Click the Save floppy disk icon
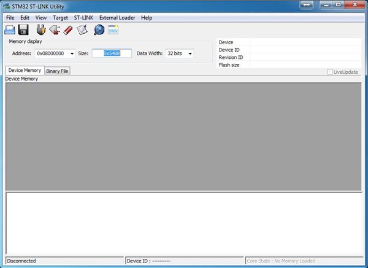 click(x=23, y=30)
